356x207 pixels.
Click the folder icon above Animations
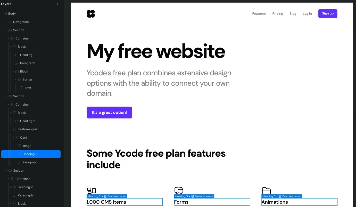click(266, 191)
